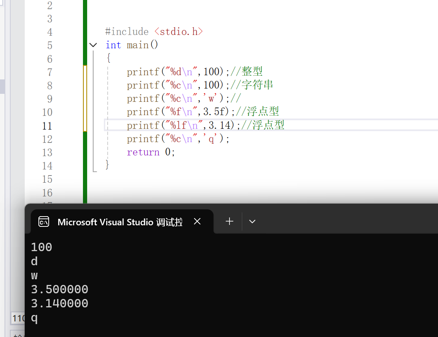The image size is (438, 337).
Task: Close the Microsoft Visual Studio debug console tab
Action: 197,222
